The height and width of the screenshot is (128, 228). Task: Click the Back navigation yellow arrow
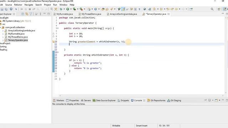click(x=176, y=9)
